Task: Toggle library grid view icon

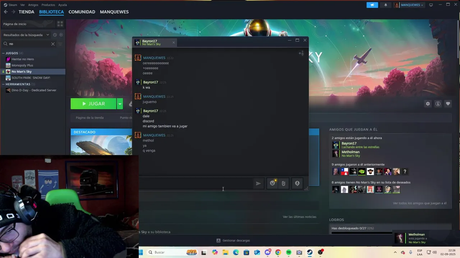Action: pyautogui.click(x=60, y=24)
